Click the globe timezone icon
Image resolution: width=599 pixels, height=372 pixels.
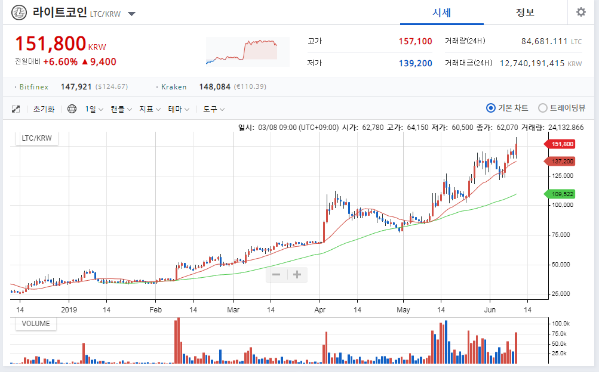tap(72, 109)
